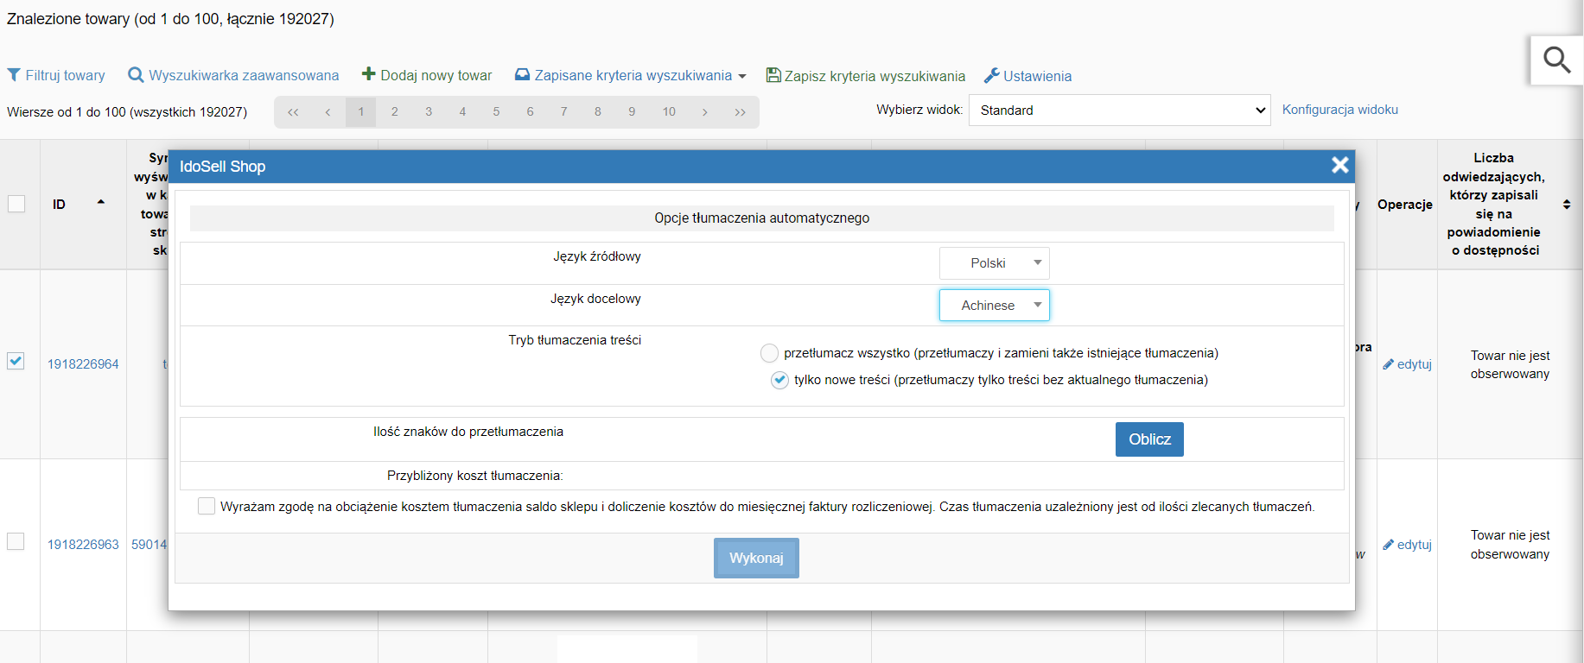The image size is (1584, 663).
Task: Open product ID 1918226963 link
Action: click(83, 545)
